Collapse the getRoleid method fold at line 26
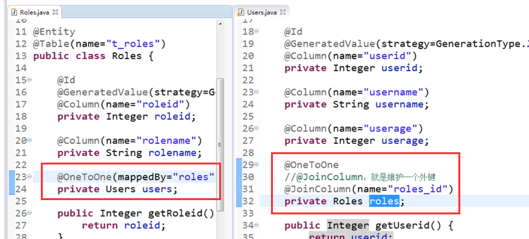Image resolution: width=529 pixels, height=239 pixels. click(29, 212)
